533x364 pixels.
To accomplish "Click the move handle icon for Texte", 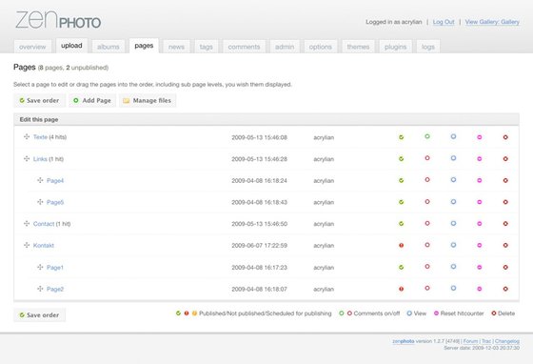I will point(27,137).
